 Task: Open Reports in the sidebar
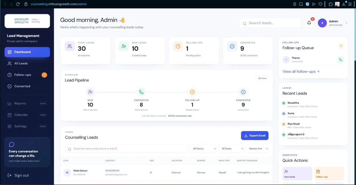coord(27,103)
